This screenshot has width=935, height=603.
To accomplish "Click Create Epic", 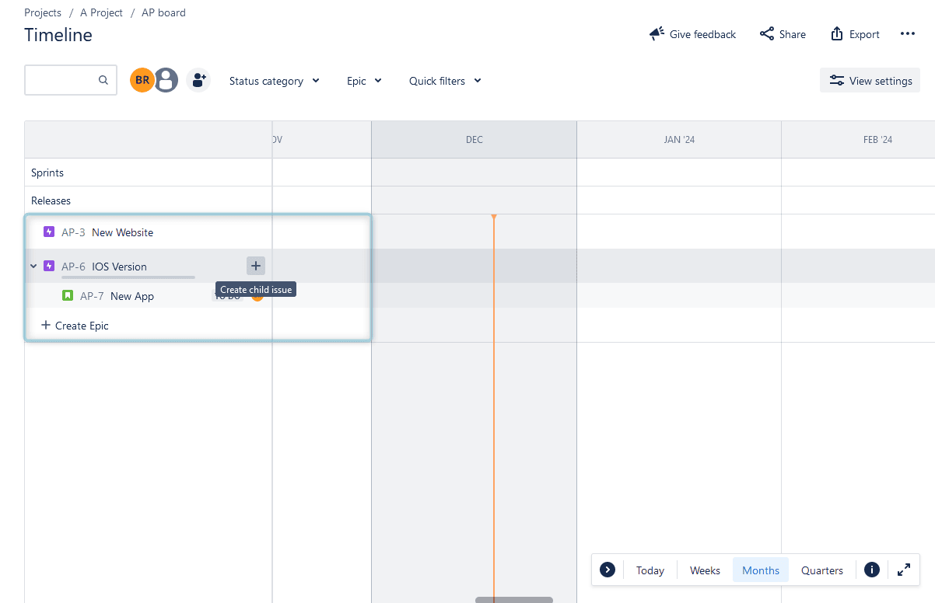I will pos(74,326).
